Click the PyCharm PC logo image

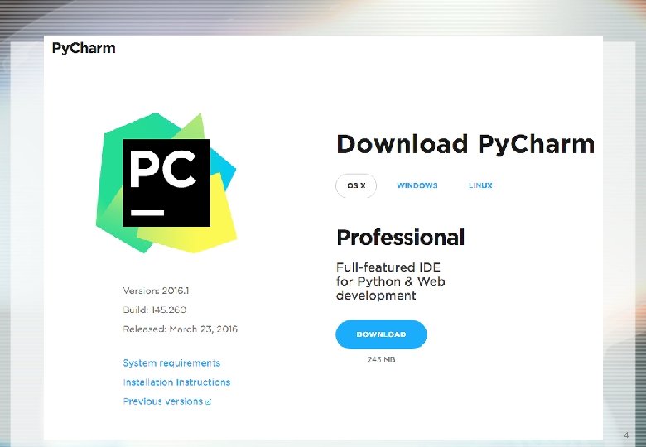click(166, 183)
